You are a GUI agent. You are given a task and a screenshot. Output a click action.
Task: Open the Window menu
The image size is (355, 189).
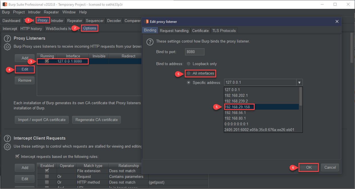tap(69, 12)
